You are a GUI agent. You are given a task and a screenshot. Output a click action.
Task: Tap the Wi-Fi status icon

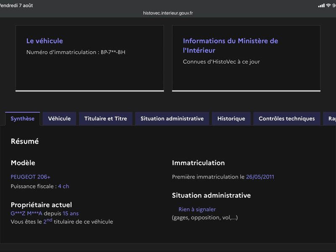click(328, 5)
